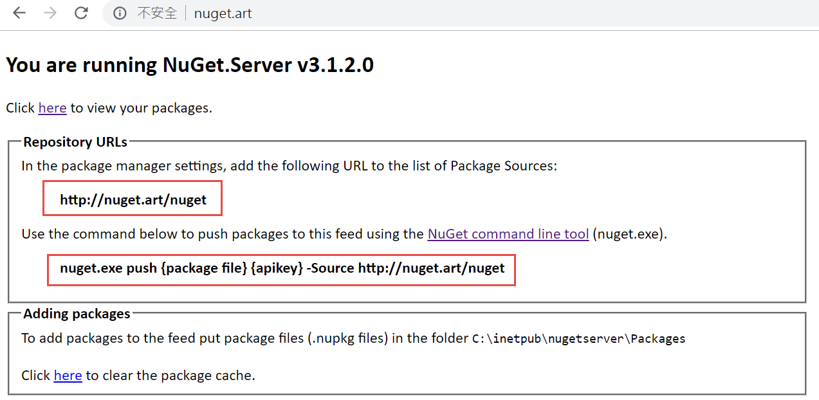Click the 'In the package manager settings' sentence
The width and height of the screenshot is (819, 400).
[290, 166]
